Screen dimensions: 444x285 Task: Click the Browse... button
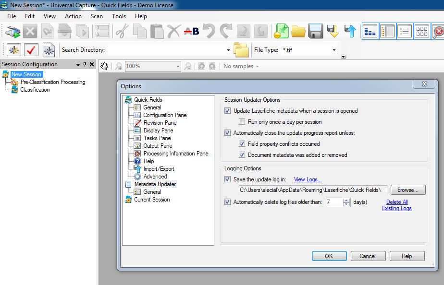[x=408, y=190]
